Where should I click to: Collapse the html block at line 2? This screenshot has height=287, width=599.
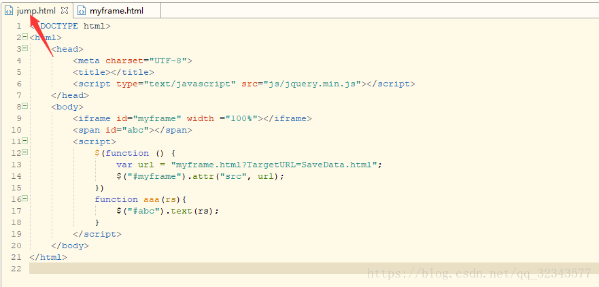pos(25,37)
